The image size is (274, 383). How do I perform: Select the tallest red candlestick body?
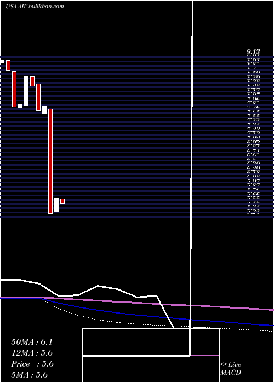(50, 161)
